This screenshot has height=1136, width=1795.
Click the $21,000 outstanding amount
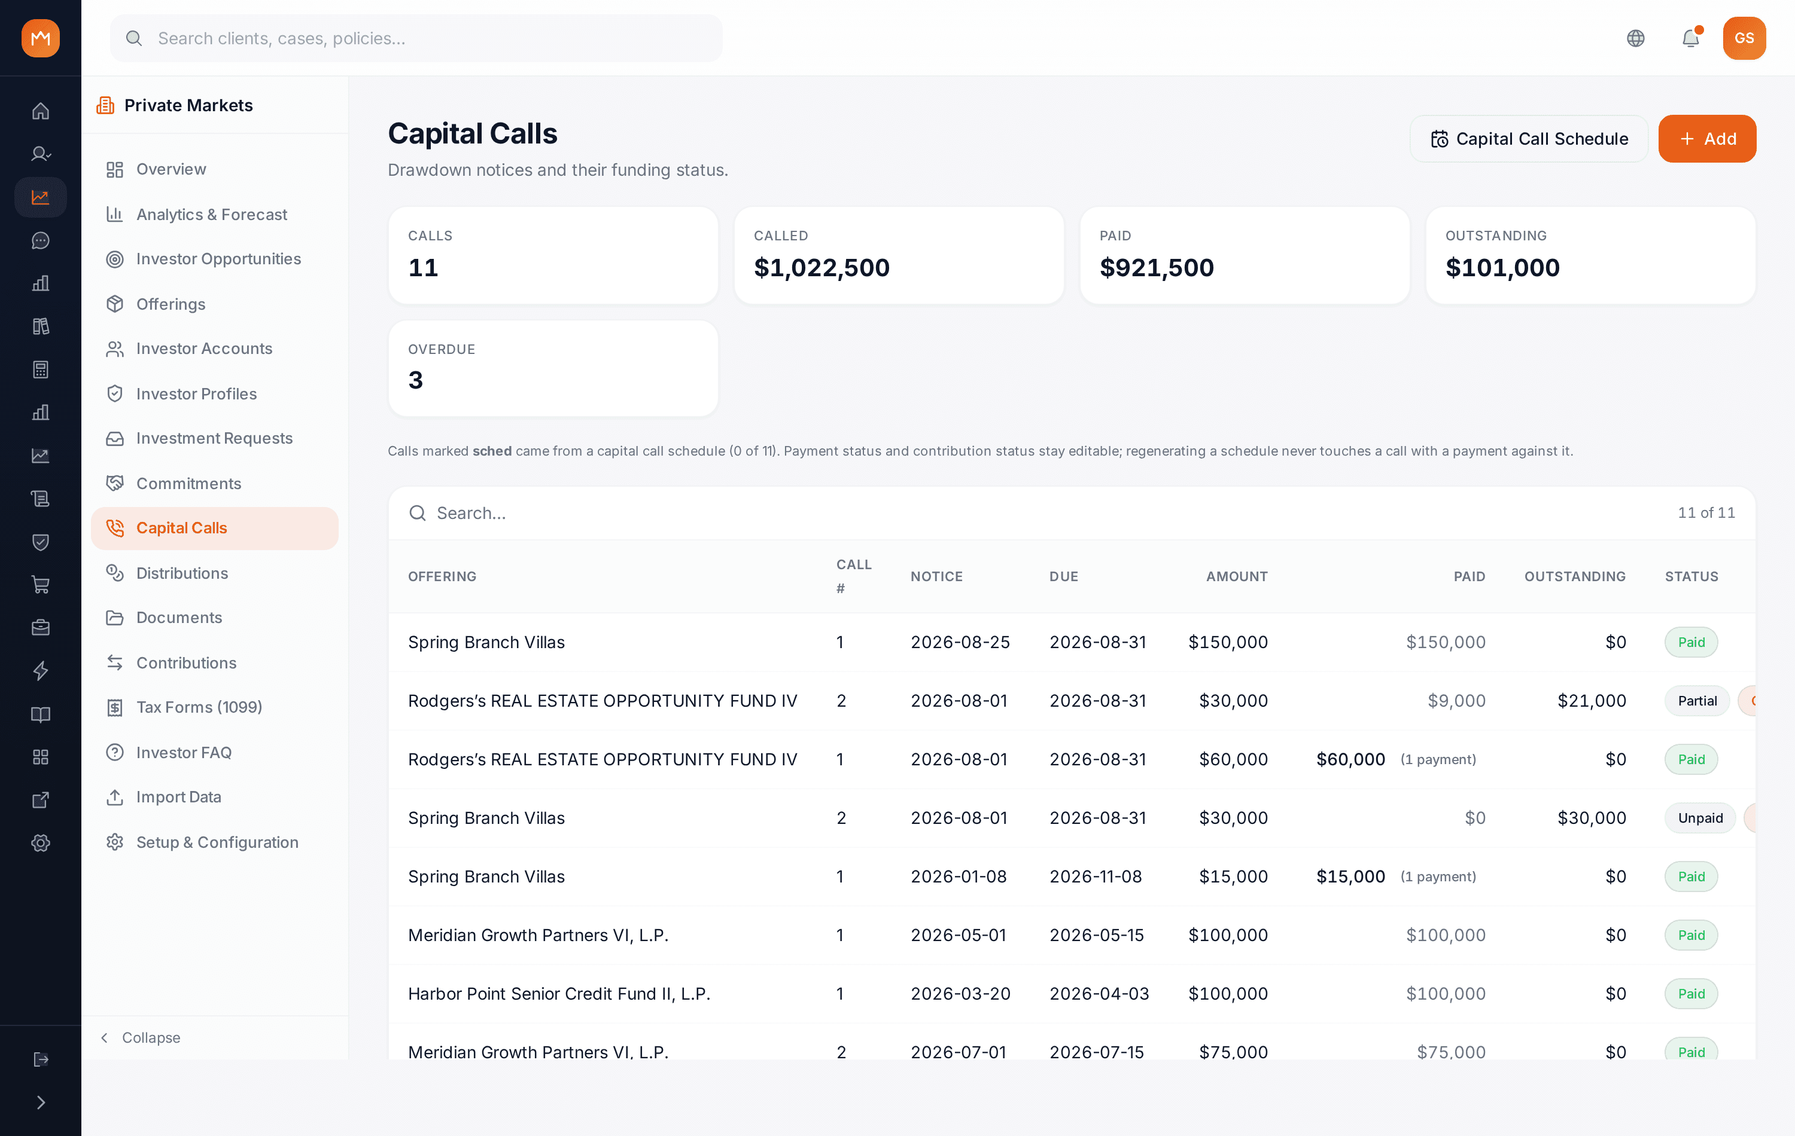pos(1592,701)
